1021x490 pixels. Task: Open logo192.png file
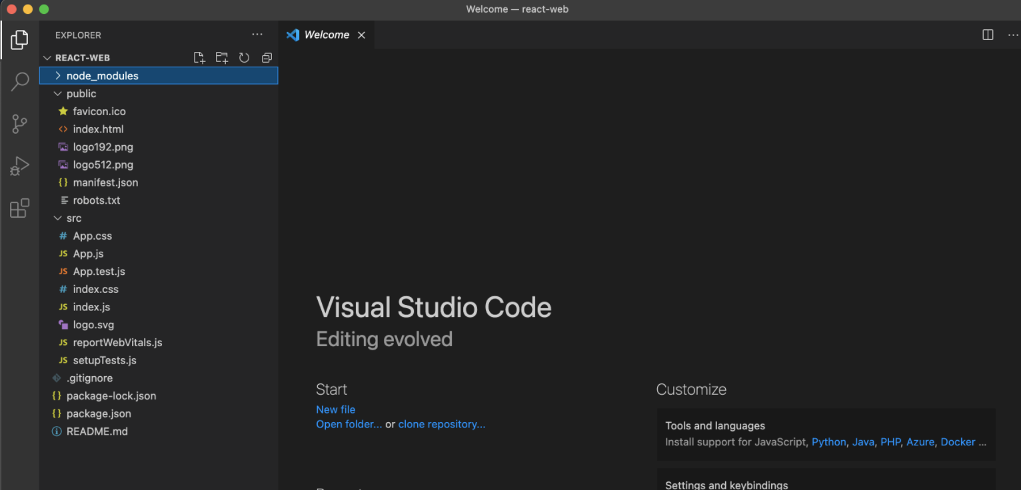pyautogui.click(x=159, y=147)
